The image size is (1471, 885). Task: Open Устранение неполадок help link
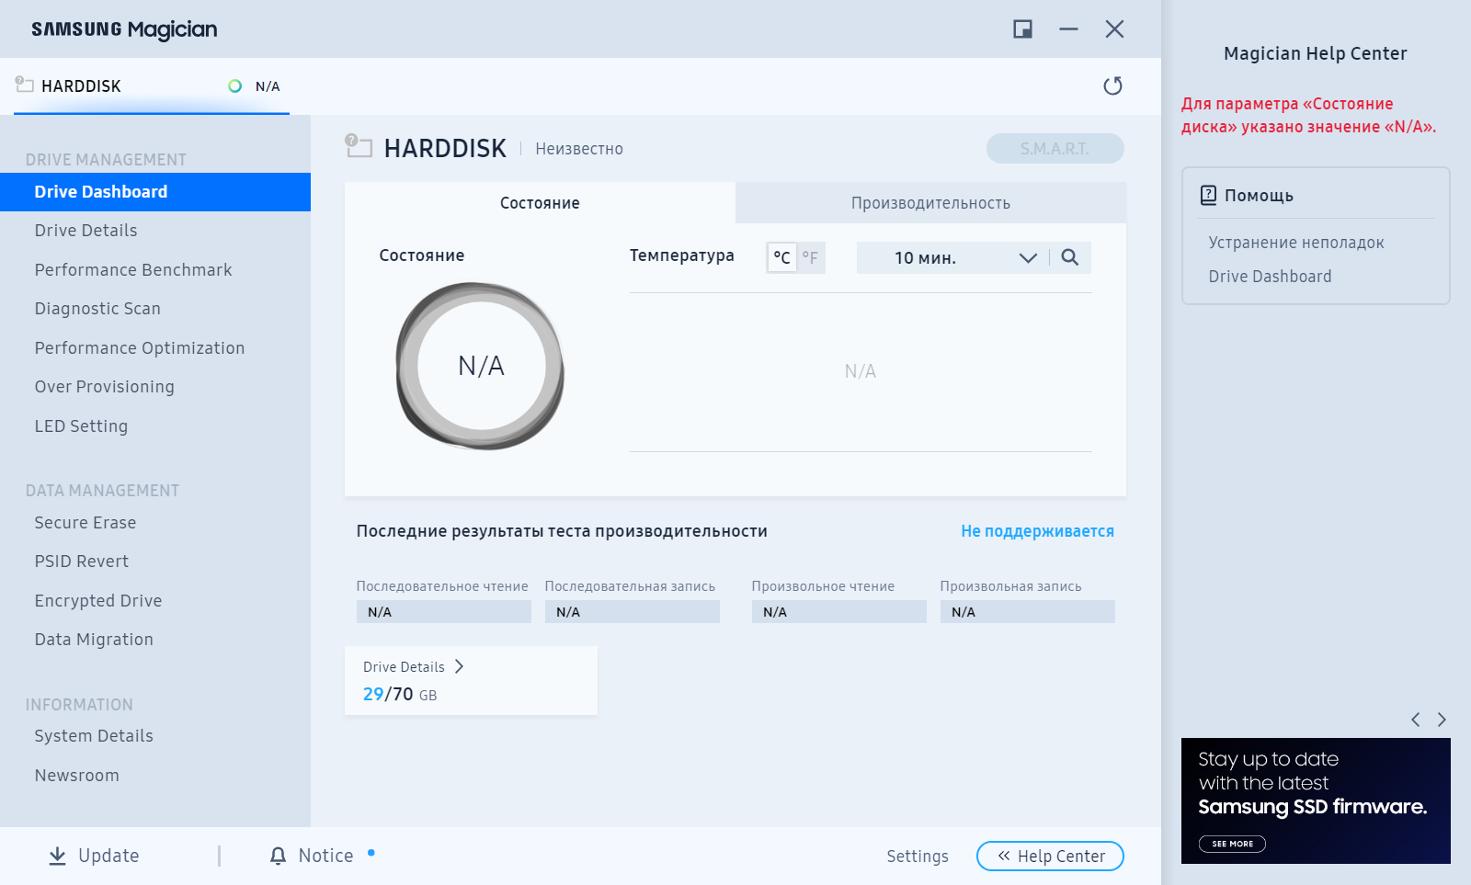point(1296,243)
